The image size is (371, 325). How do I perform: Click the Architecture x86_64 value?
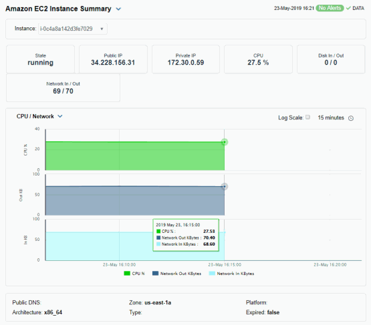[53, 312]
